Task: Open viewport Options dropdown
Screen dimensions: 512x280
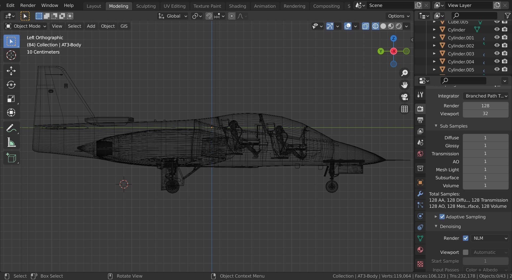Action: [x=399, y=16]
